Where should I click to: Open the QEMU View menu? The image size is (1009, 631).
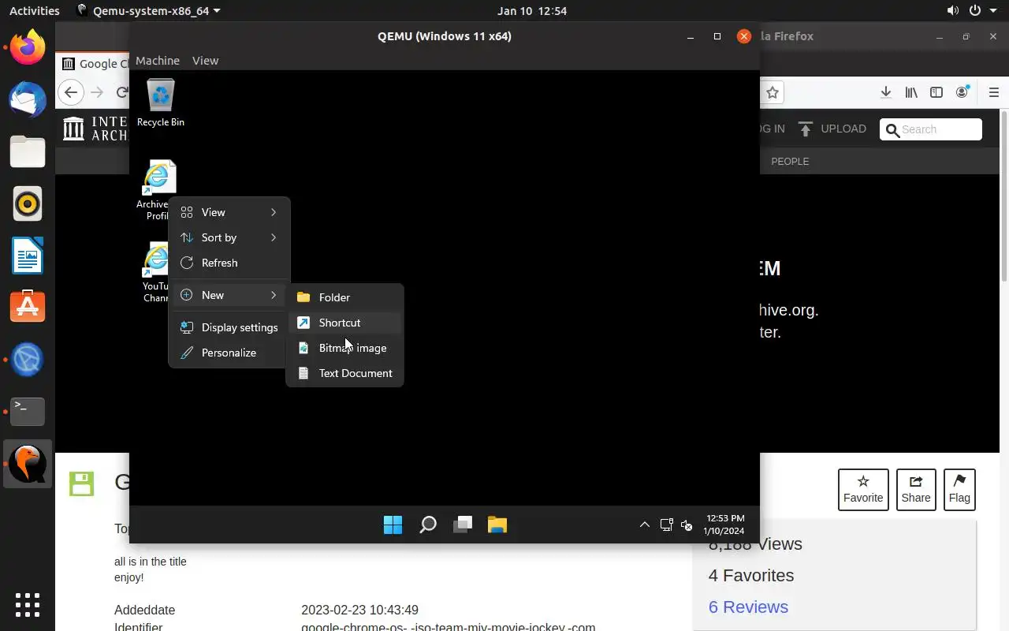[x=205, y=61]
